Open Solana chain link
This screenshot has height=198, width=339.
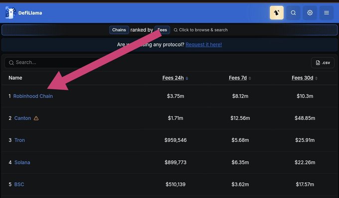[22, 162]
